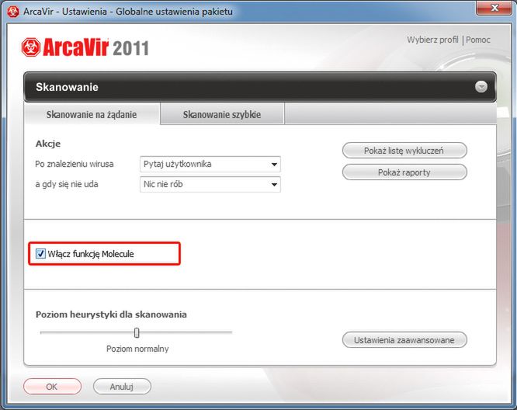
Task: Click the ArcaVir biohazard logo icon
Action: (31, 47)
